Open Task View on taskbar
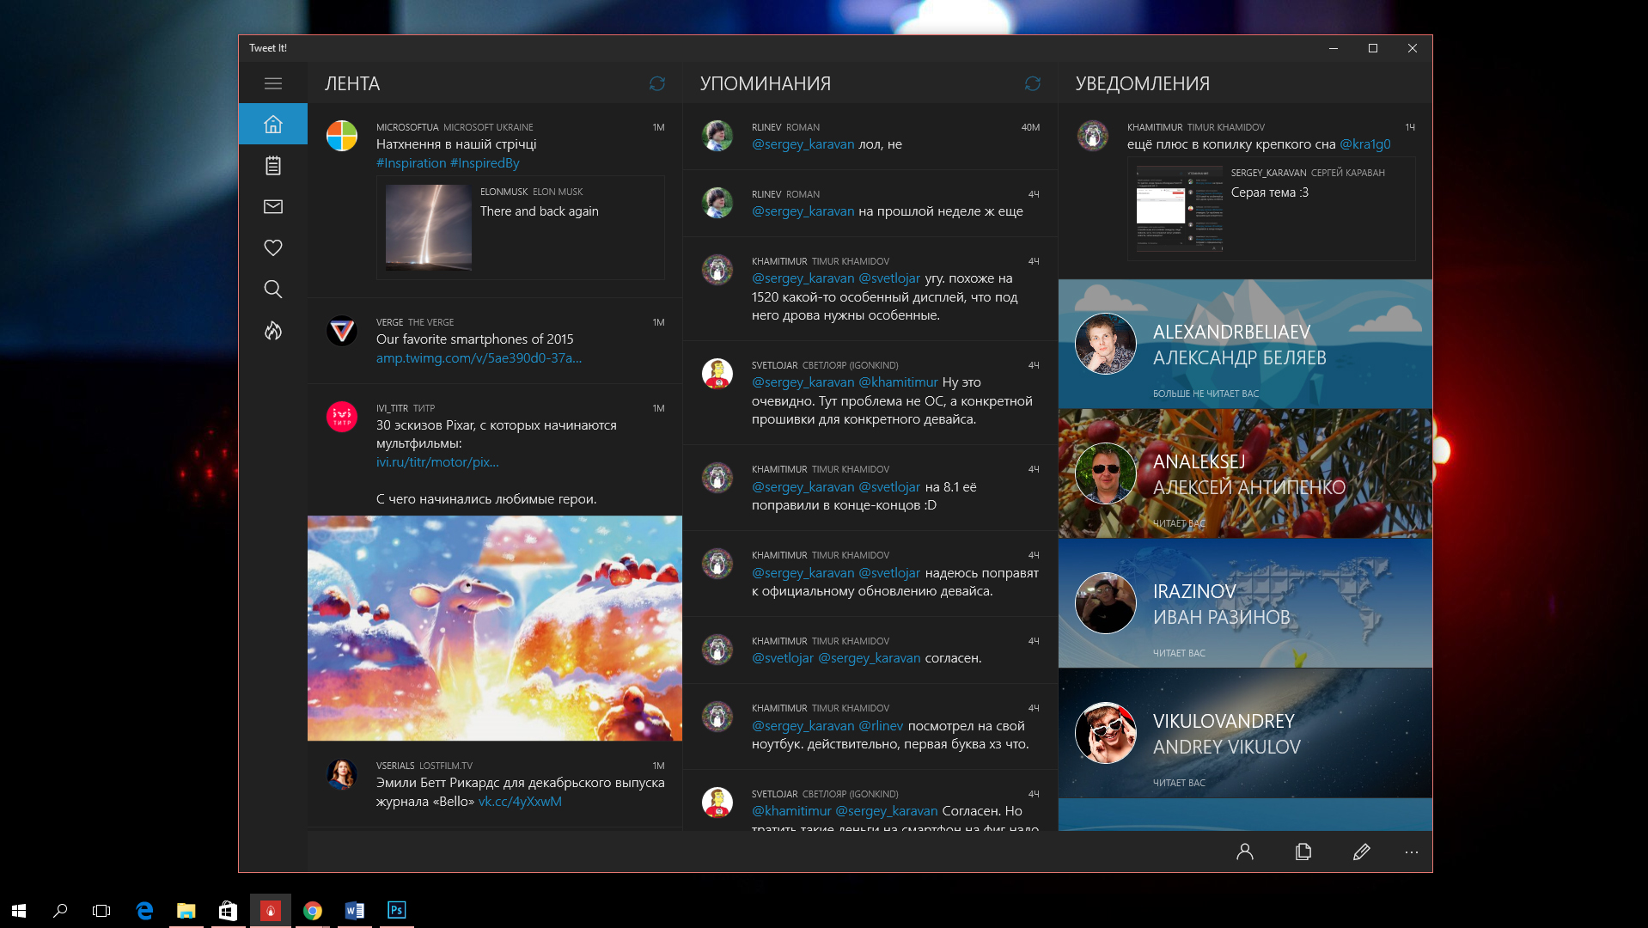This screenshot has height=928, width=1648. tap(101, 910)
